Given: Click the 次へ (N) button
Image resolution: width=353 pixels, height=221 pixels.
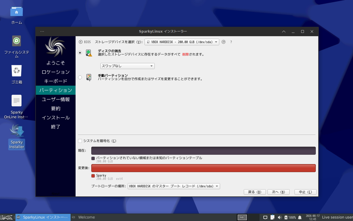Looking at the screenshot, I should click(279, 192).
